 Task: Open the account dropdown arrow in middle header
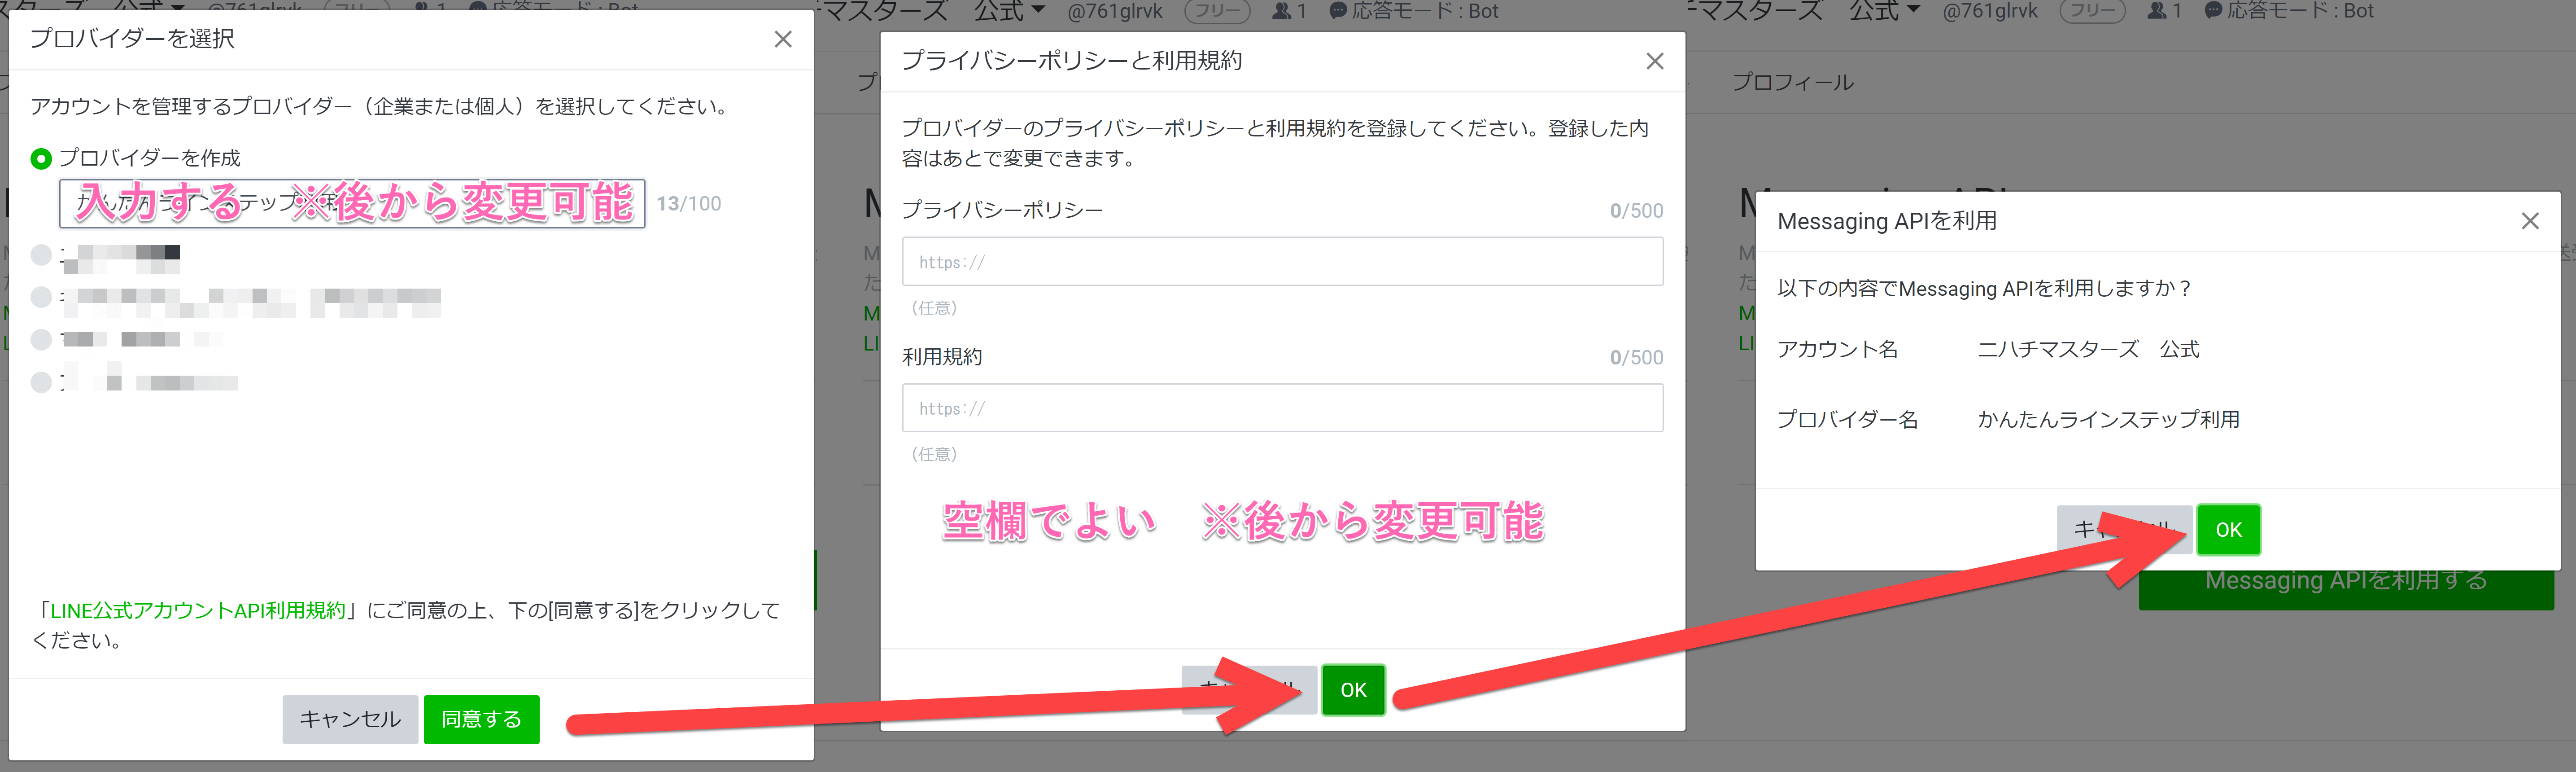pos(1038,10)
